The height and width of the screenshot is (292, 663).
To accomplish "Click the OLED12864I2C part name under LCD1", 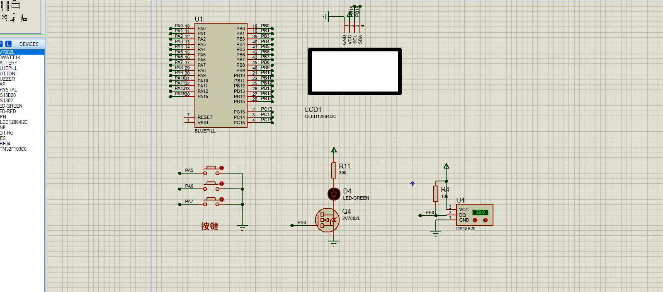I will 321,117.
